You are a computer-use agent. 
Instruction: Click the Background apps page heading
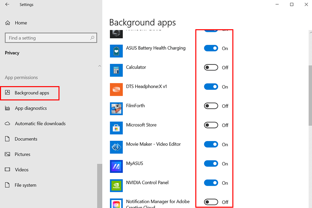[x=142, y=22]
